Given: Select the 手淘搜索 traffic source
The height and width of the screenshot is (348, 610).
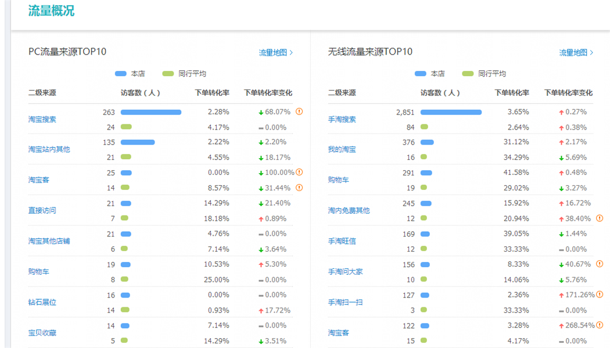Looking at the screenshot, I should pyautogui.click(x=342, y=119).
